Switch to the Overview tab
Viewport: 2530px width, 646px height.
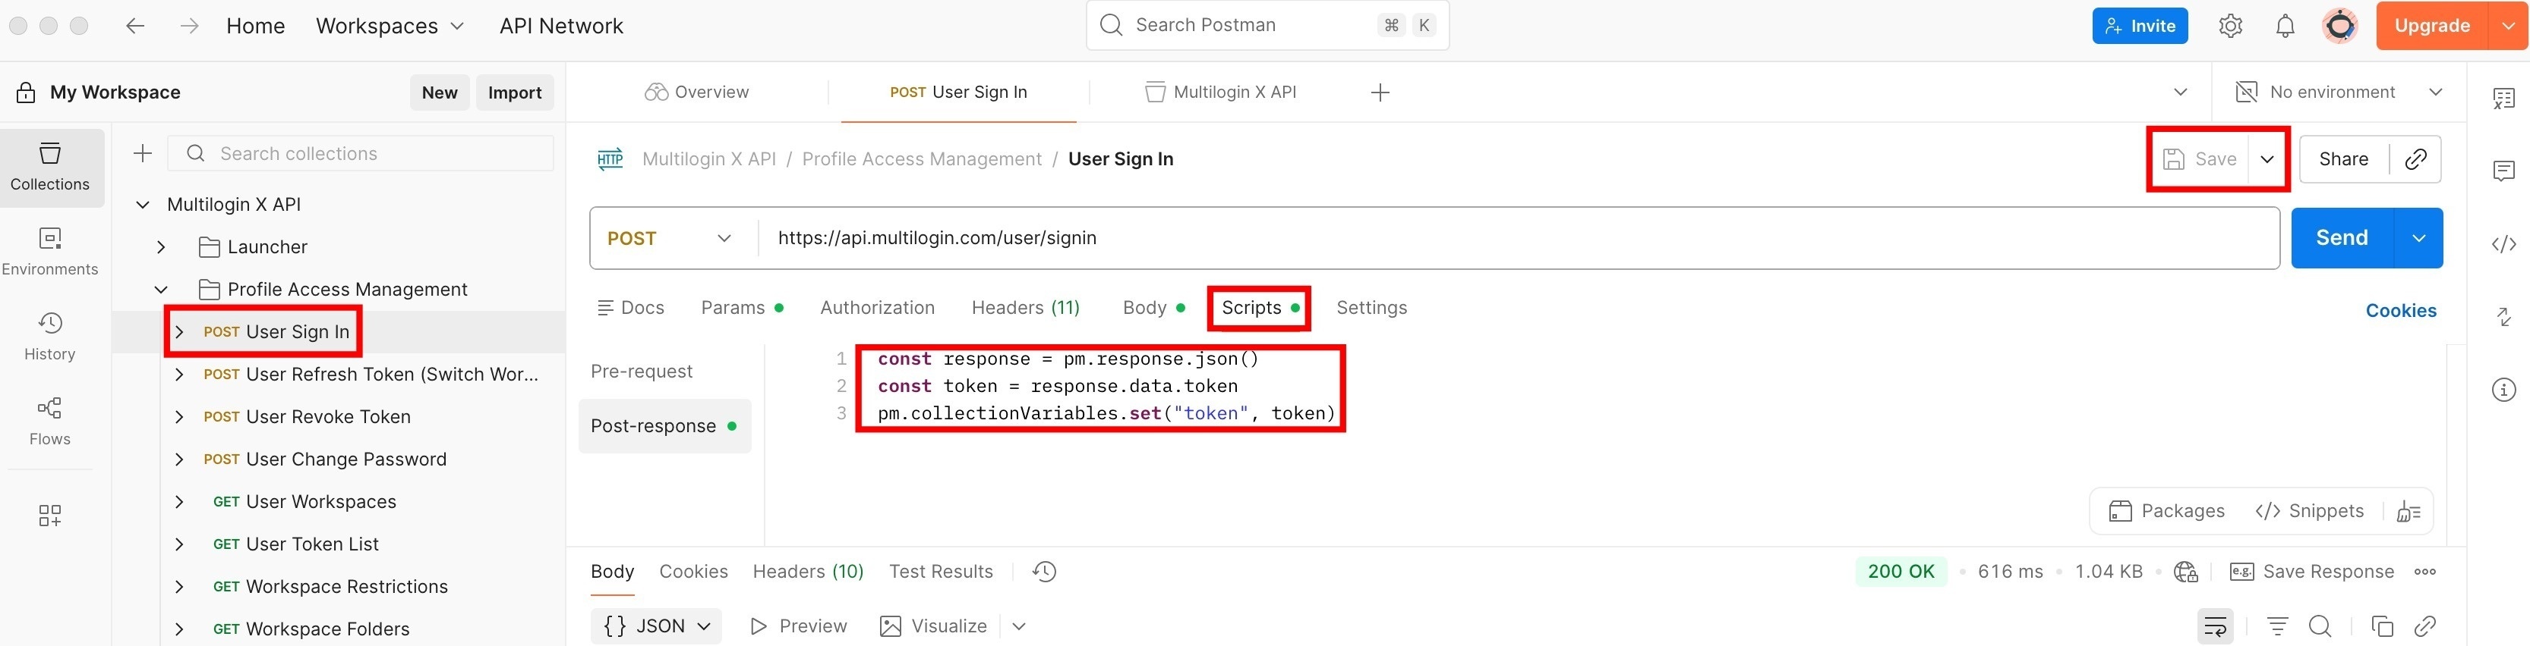(697, 93)
